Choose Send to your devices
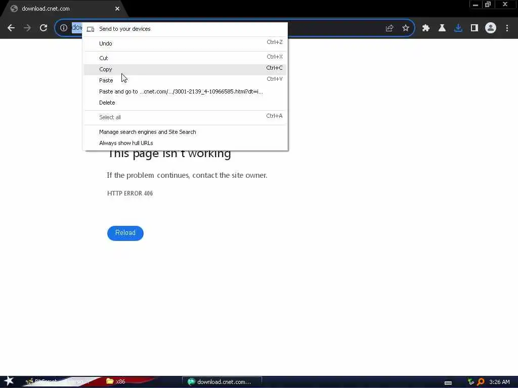The height and width of the screenshot is (388, 518). 185,29
